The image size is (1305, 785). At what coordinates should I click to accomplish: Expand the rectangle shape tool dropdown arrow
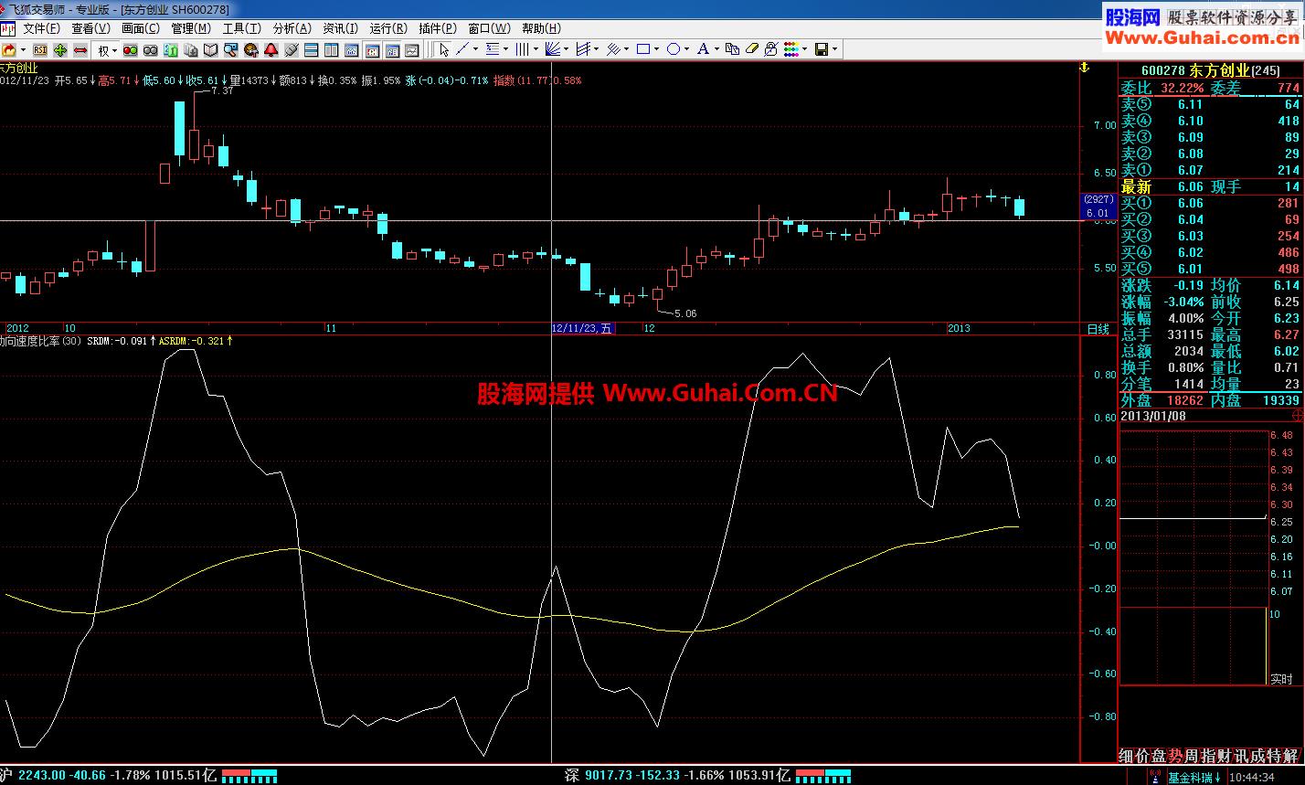point(658,49)
